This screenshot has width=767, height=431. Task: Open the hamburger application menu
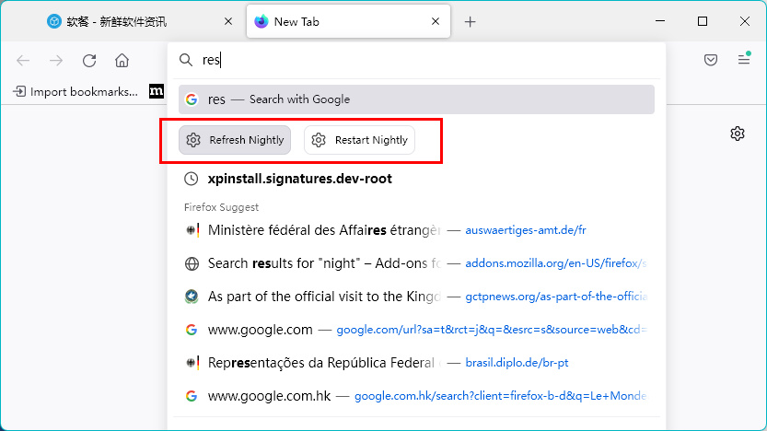[x=744, y=61]
